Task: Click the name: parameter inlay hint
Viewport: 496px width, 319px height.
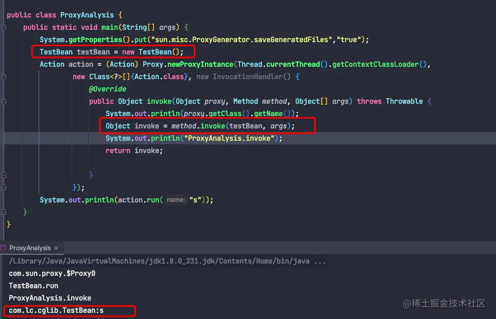Action: pos(176,200)
